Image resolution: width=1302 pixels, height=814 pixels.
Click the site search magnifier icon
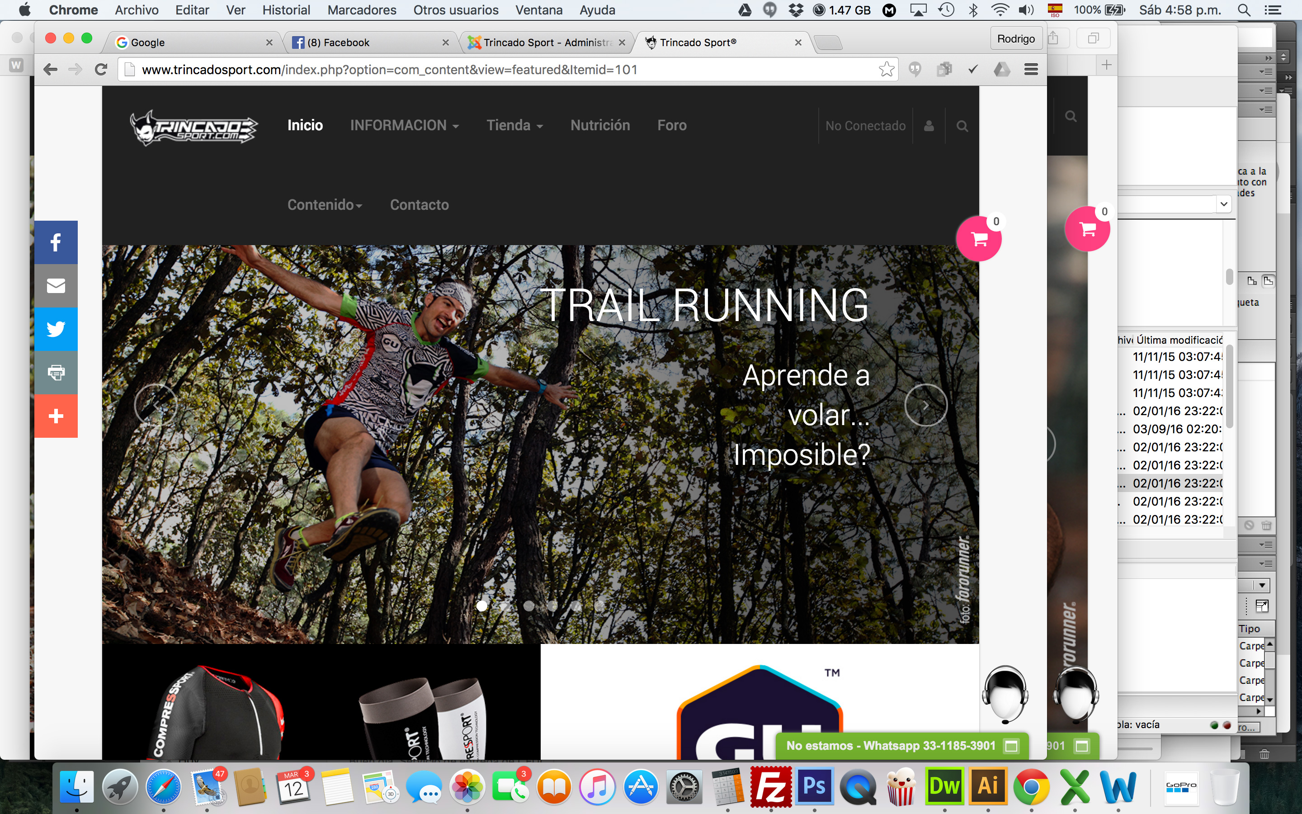[962, 126]
